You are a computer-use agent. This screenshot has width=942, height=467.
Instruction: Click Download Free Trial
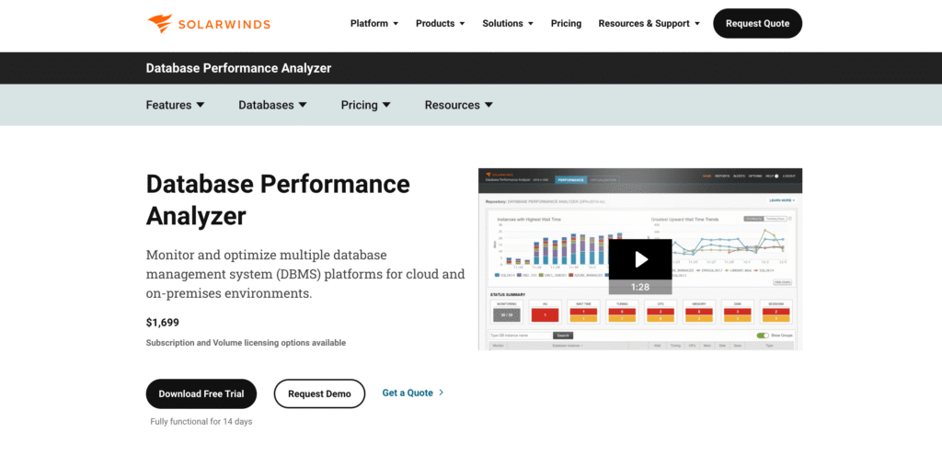point(201,393)
